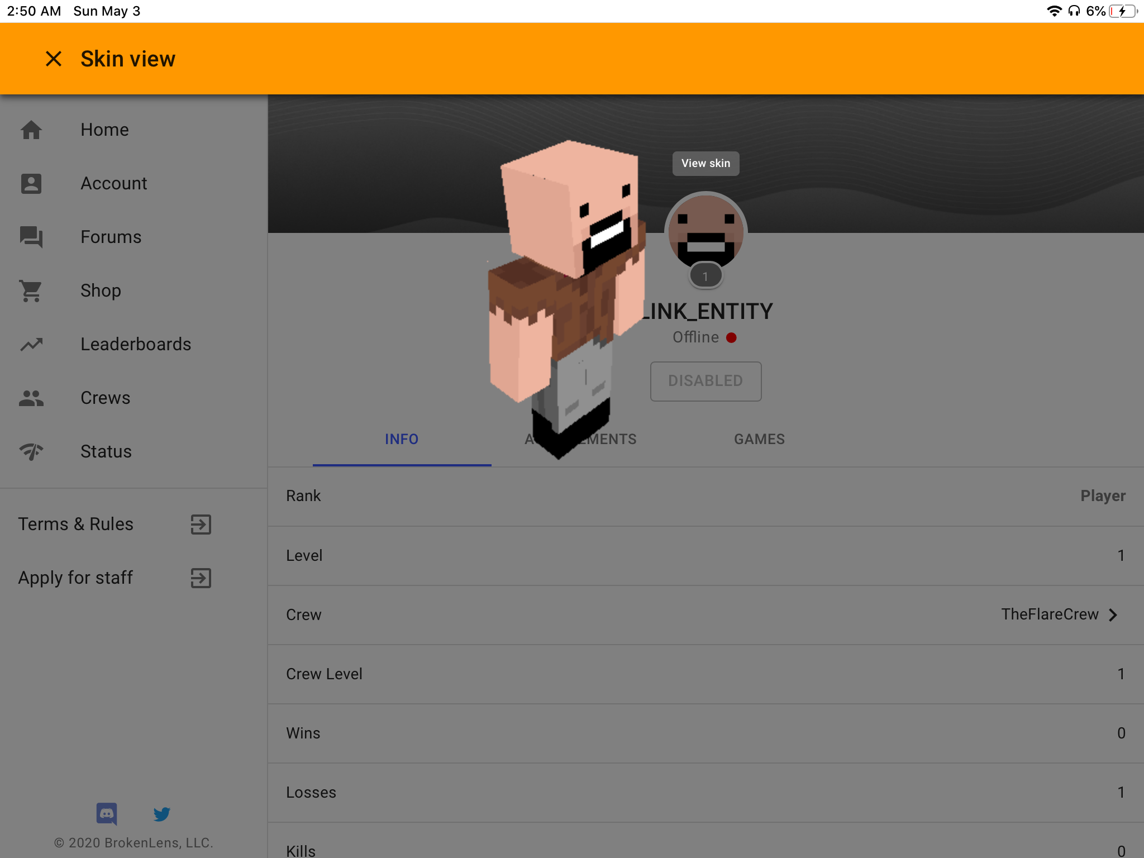1144x858 pixels.
Task: Switch to the INFO tab
Action: [402, 439]
